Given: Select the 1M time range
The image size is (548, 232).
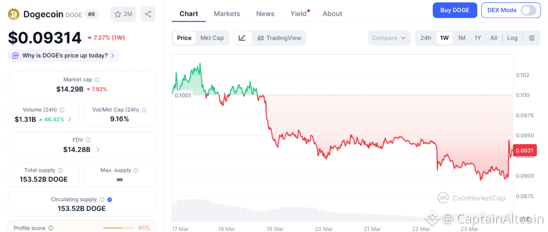Looking at the screenshot, I should (461, 38).
